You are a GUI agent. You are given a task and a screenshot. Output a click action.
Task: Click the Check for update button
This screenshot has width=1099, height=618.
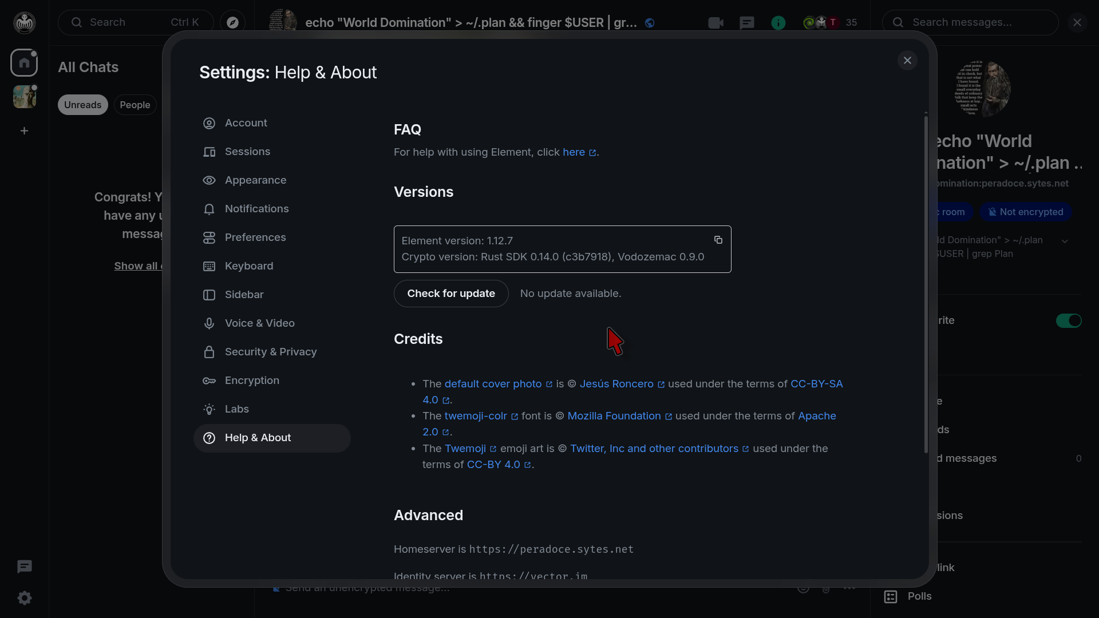(x=451, y=294)
